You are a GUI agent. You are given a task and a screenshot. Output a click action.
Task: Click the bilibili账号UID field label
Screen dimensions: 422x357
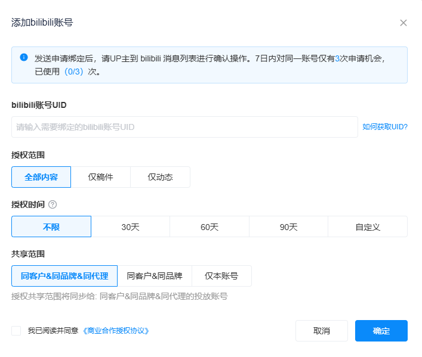coord(39,105)
